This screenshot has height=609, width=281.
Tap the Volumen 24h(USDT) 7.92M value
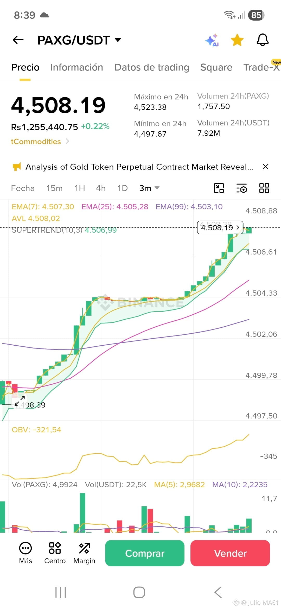(209, 133)
